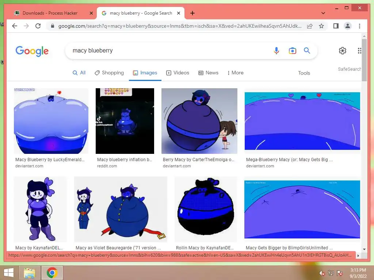Click the SafeSearch label
The width and height of the screenshot is (374, 280).
[x=350, y=69]
